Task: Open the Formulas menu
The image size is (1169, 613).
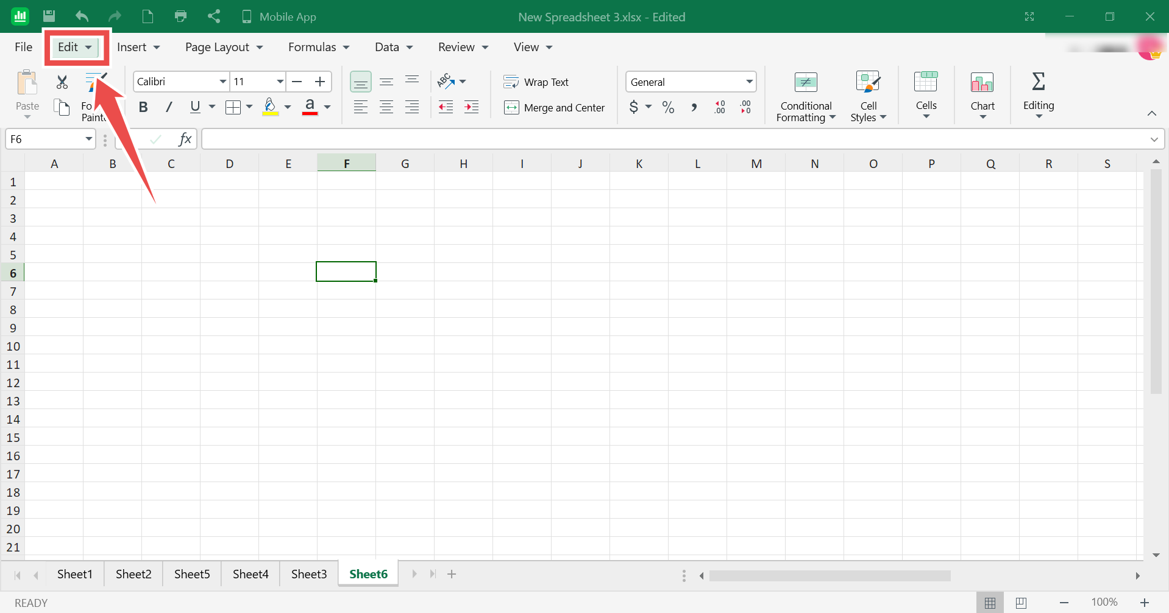Action: (x=319, y=47)
